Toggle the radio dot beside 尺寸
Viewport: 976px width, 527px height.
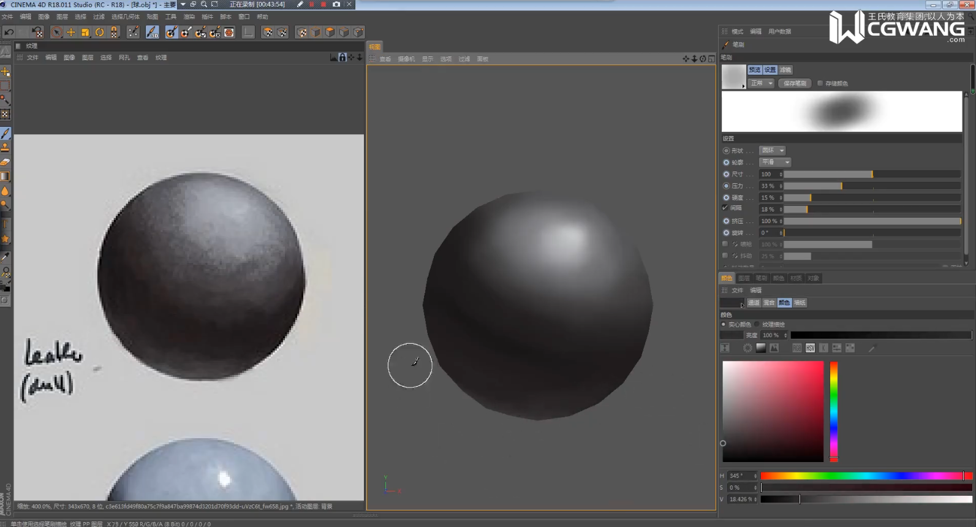click(726, 174)
